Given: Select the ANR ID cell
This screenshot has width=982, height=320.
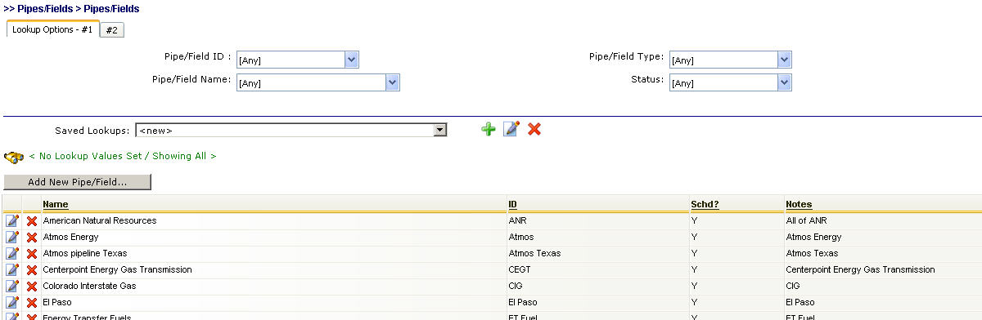Looking at the screenshot, I should point(517,220).
